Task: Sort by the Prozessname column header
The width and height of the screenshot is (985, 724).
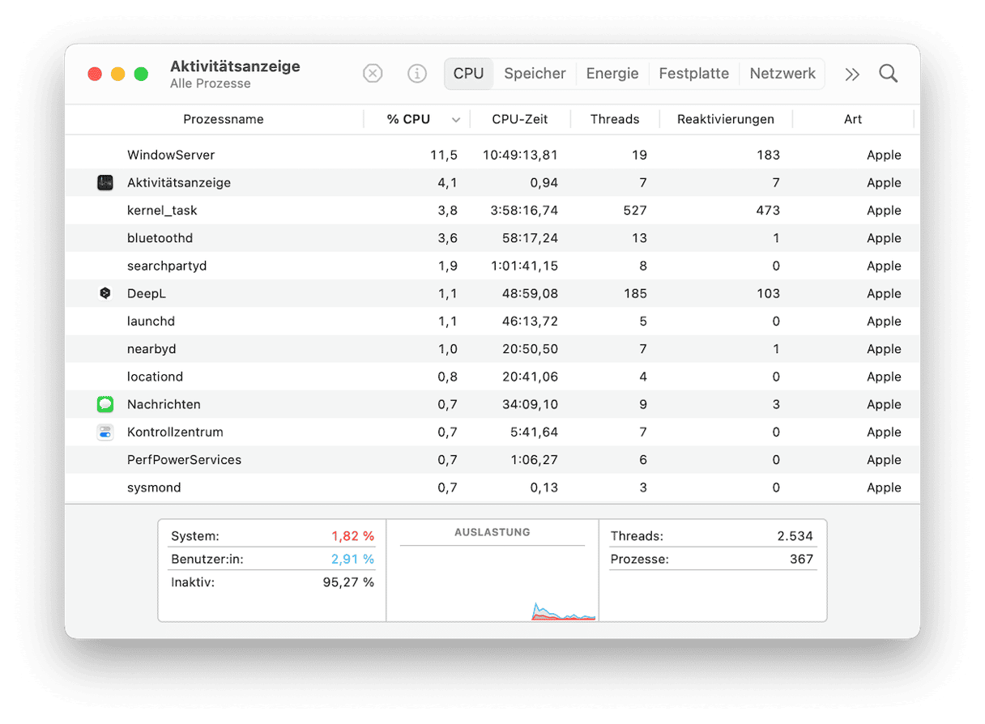Action: click(x=224, y=119)
